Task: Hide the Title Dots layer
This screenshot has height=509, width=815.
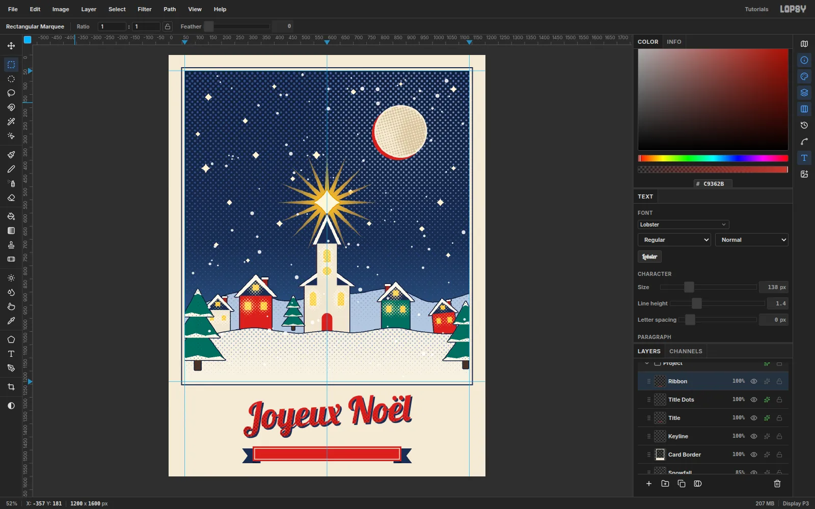Action: 754,400
